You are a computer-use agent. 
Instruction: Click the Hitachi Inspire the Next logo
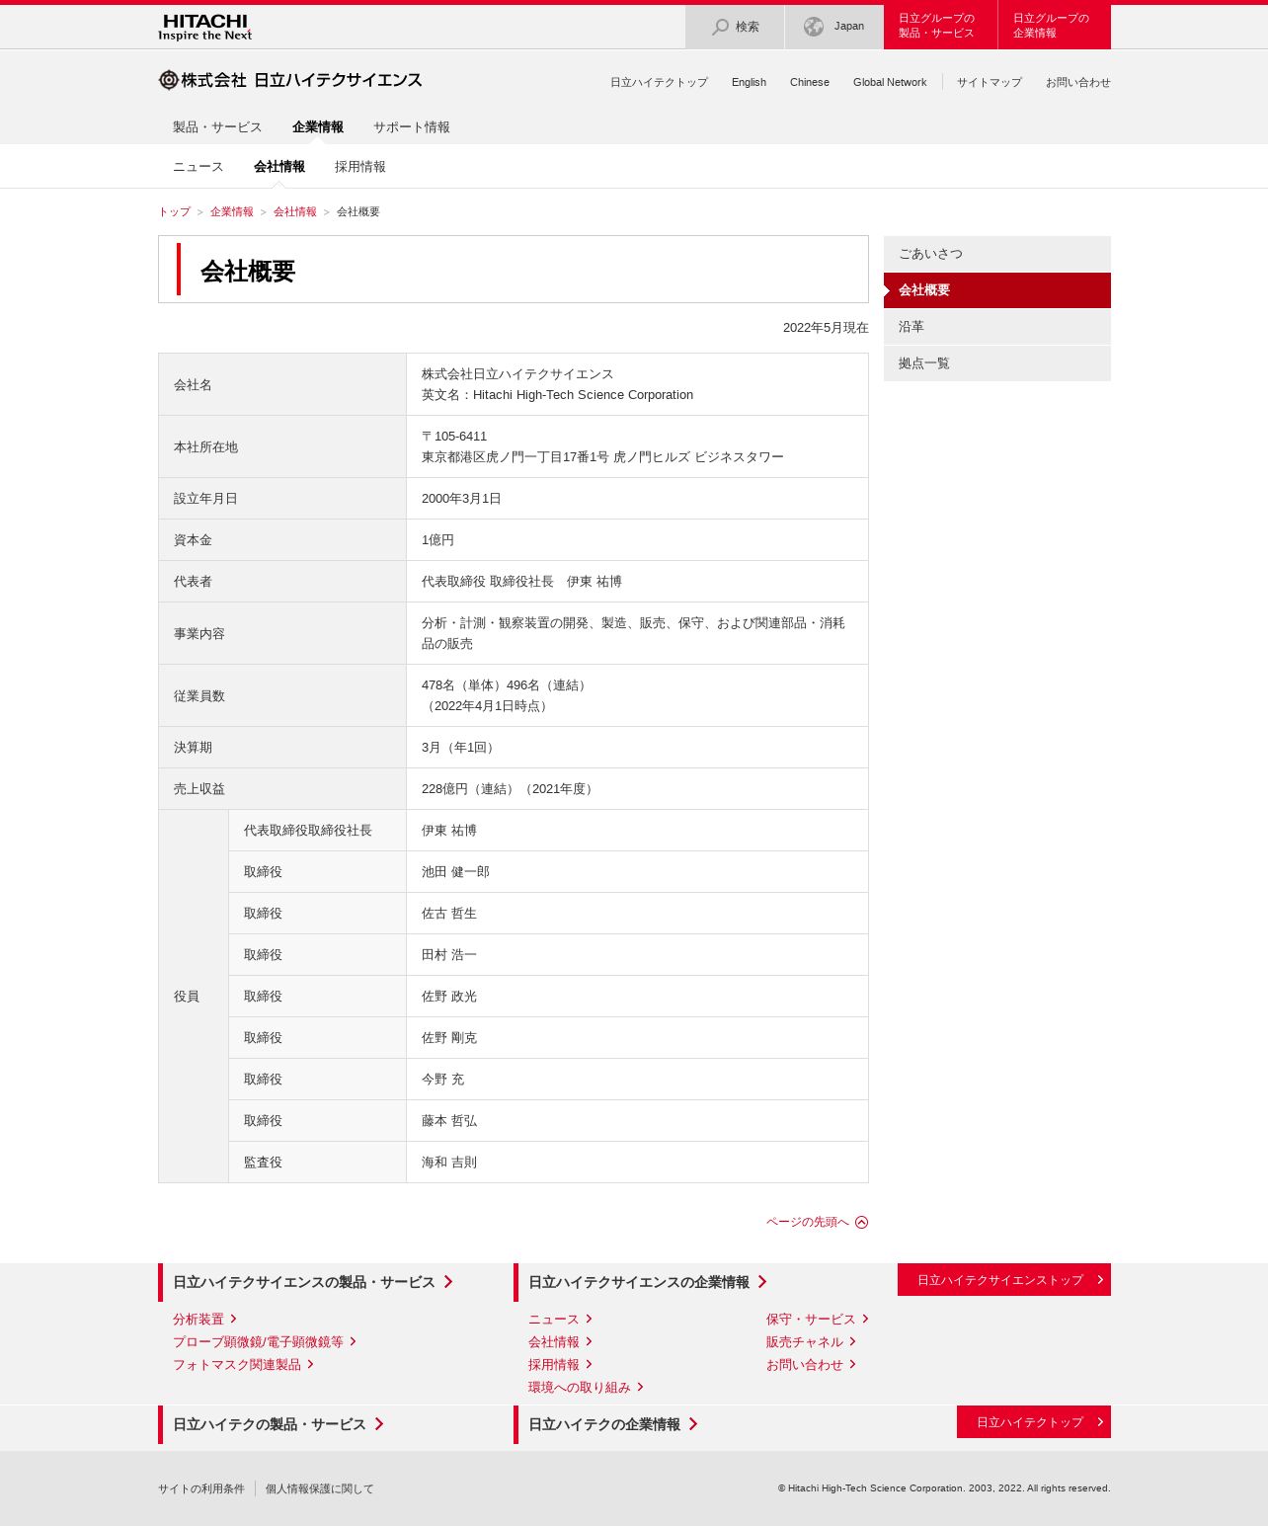click(x=205, y=27)
